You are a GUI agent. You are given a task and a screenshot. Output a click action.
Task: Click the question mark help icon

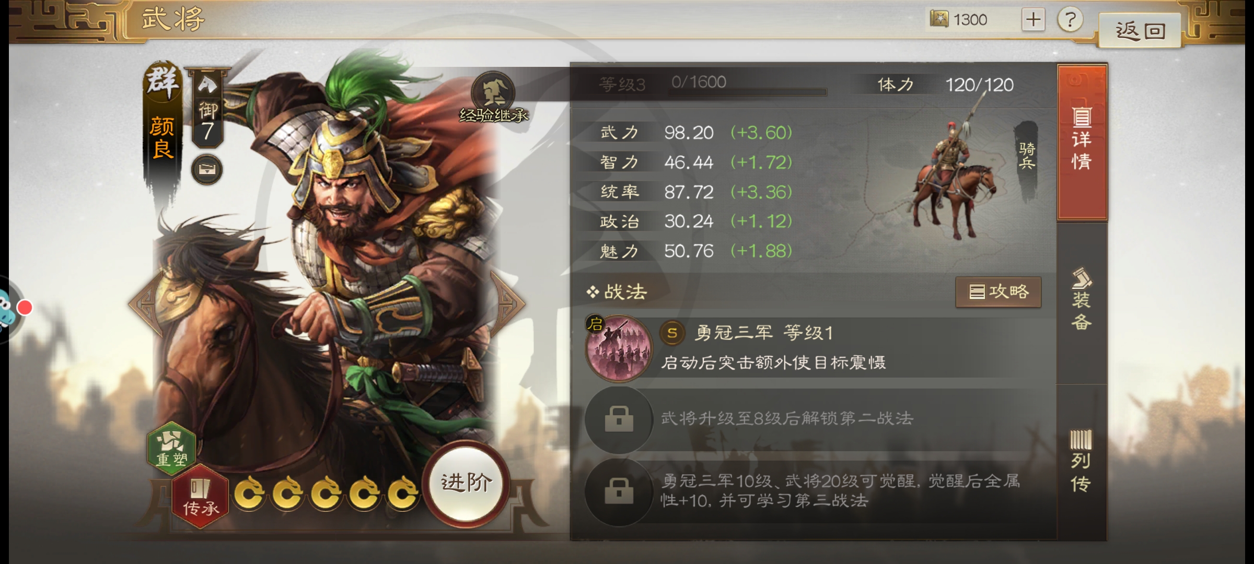[x=1070, y=20]
